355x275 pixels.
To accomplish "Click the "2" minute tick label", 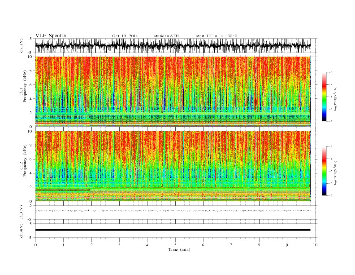I will tap(91, 245).
